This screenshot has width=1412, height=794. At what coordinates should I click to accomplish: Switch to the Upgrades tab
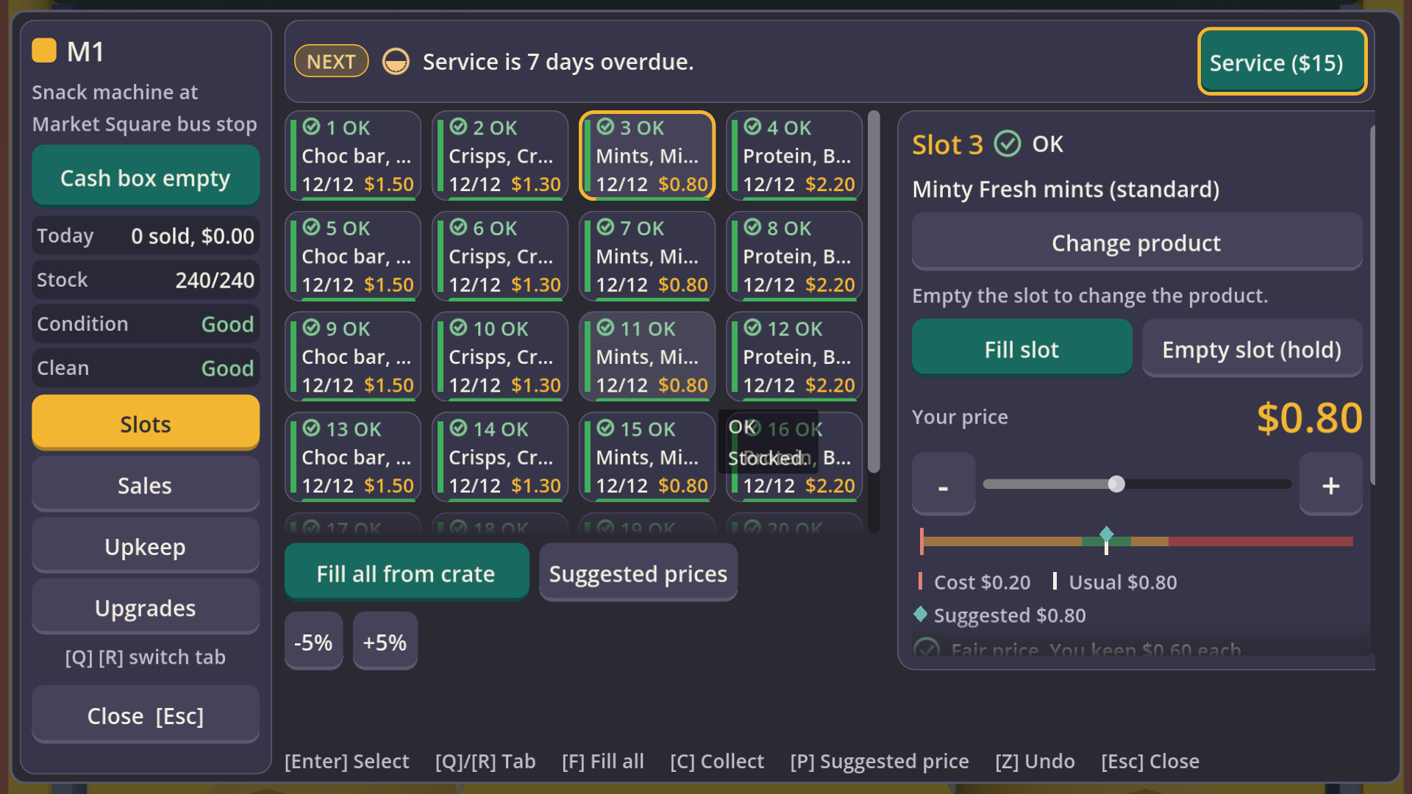pyautogui.click(x=146, y=607)
